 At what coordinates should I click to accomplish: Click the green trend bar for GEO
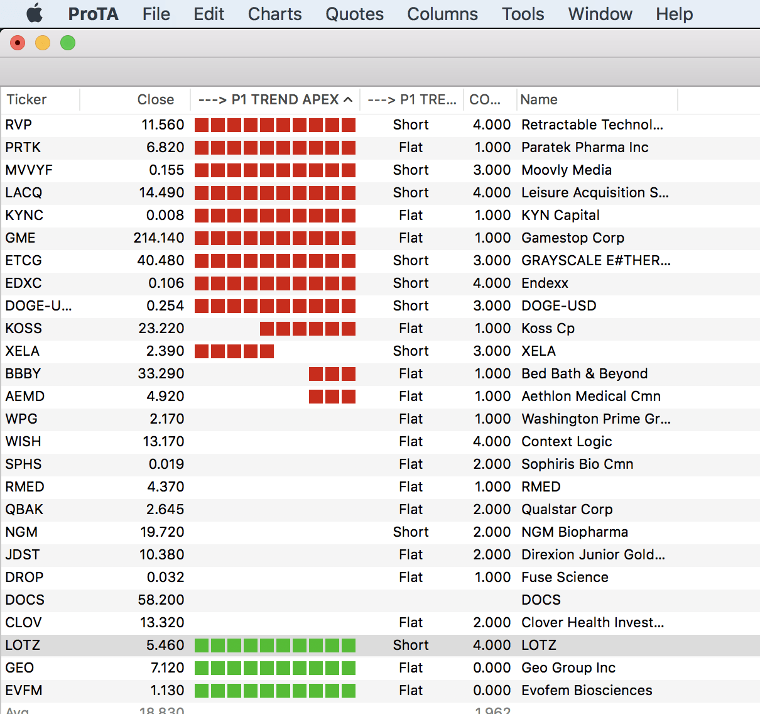[x=275, y=667]
